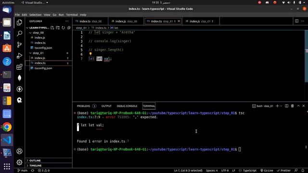Open the Explorer view in activity bar
Viewport: 308px width, 173px height.
click(19, 23)
